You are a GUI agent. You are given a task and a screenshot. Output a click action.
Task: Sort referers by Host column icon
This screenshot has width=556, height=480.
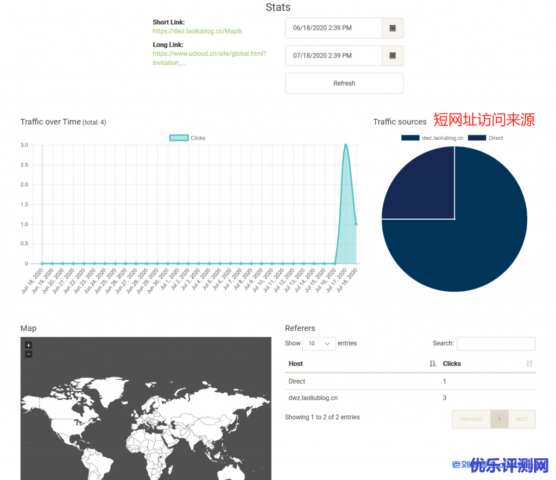432,363
